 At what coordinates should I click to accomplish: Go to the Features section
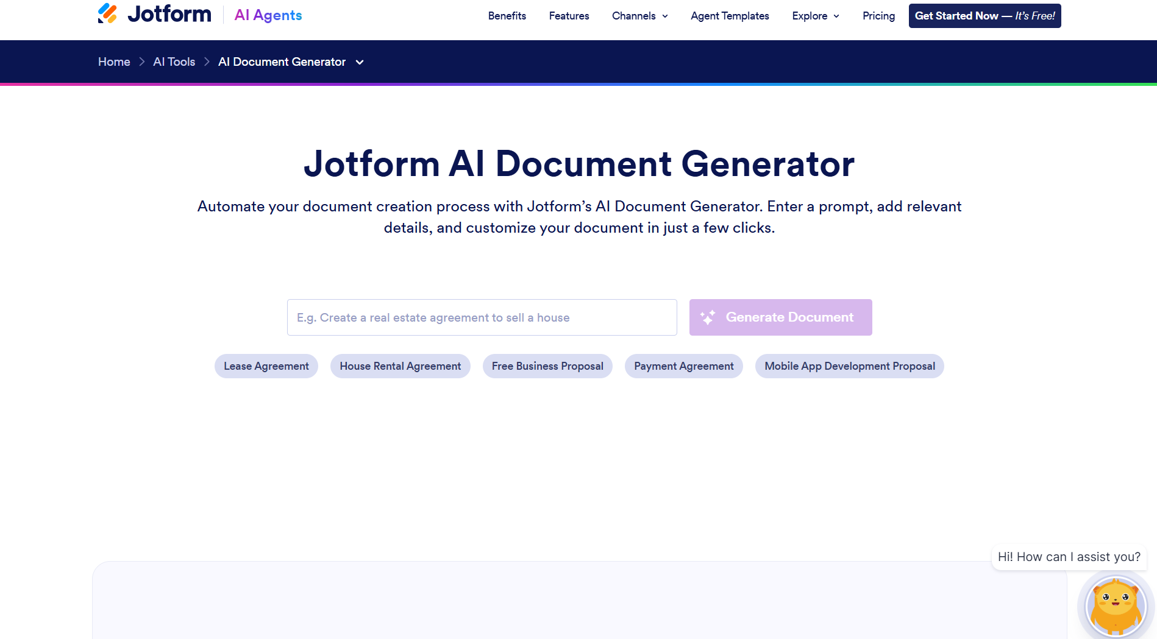click(569, 16)
